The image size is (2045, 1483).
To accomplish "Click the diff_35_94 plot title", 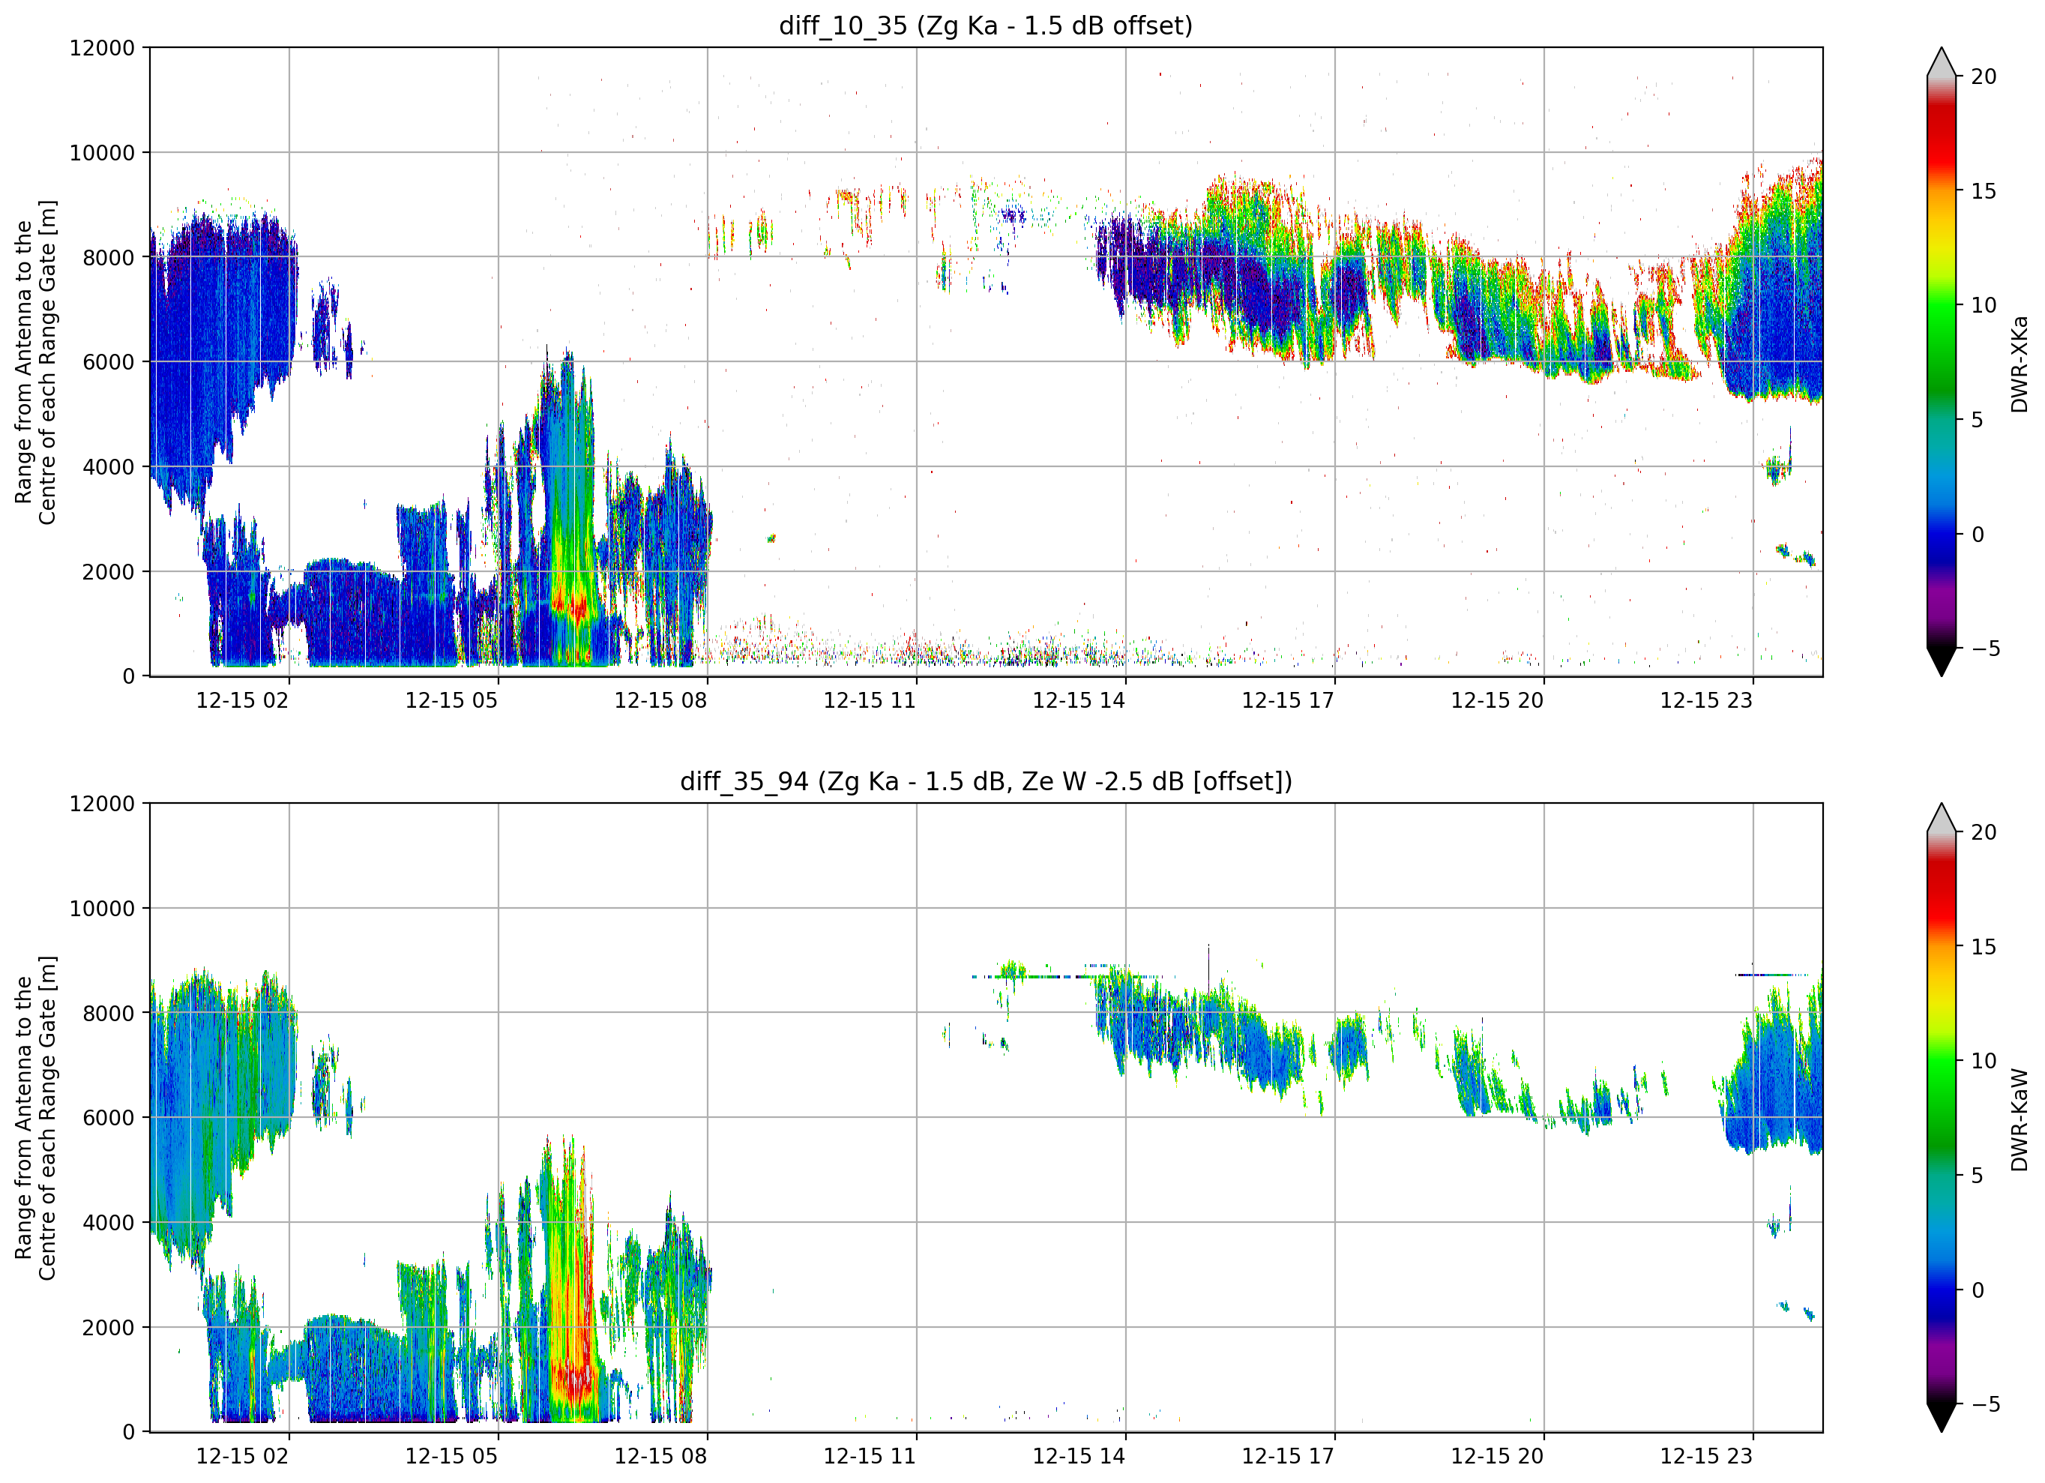I will [x=986, y=781].
